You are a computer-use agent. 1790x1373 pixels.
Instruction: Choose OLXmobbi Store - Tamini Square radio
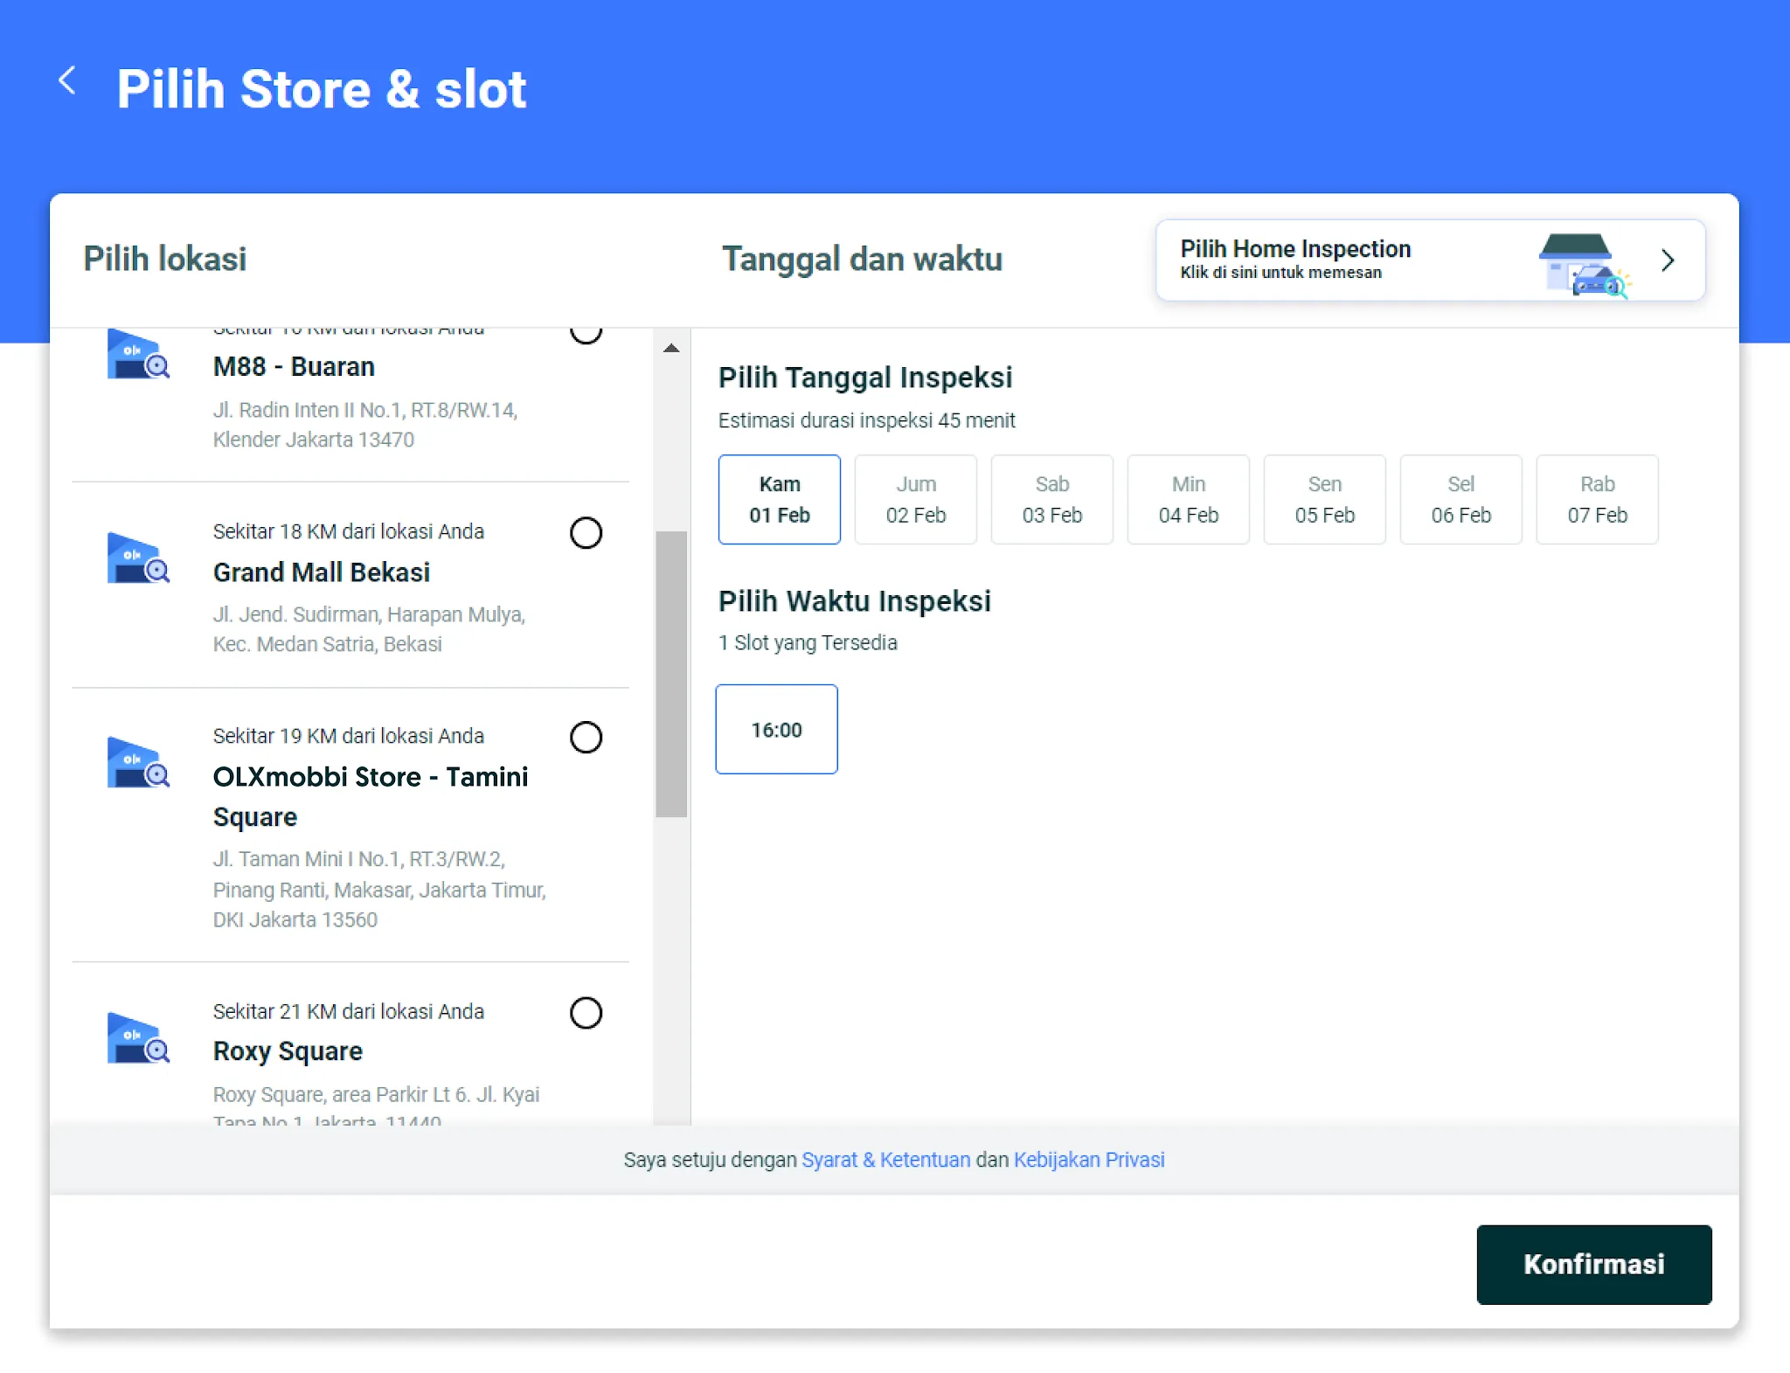click(x=586, y=738)
